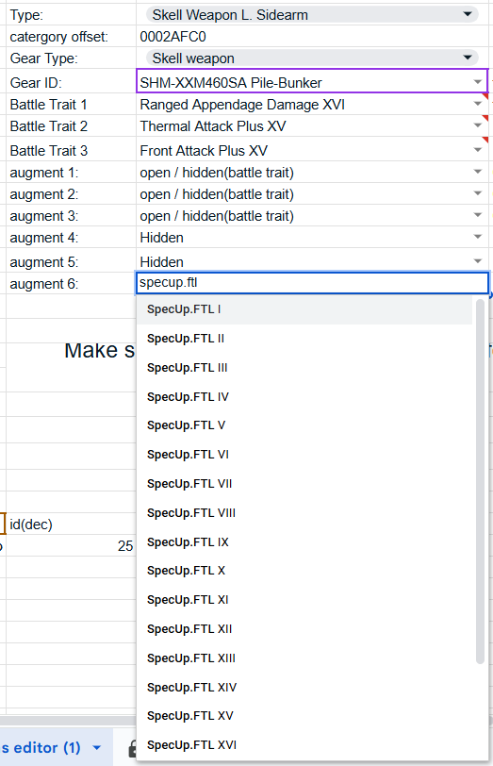Viewport: 493px width, 766px height.
Task: Open the editor sheet tab menu arrow
Action: pyautogui.click(x=97, y=748)
